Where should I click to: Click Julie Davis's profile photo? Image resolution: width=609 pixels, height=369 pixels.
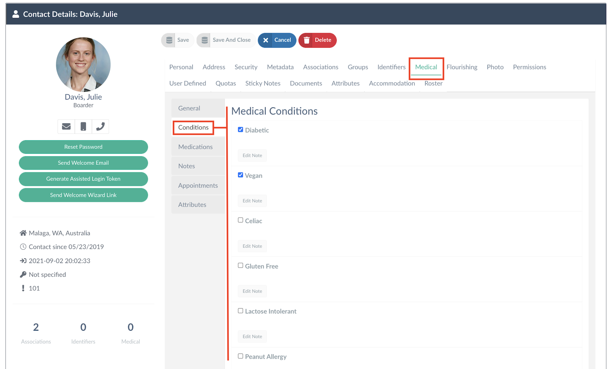(x=83, y=65)
